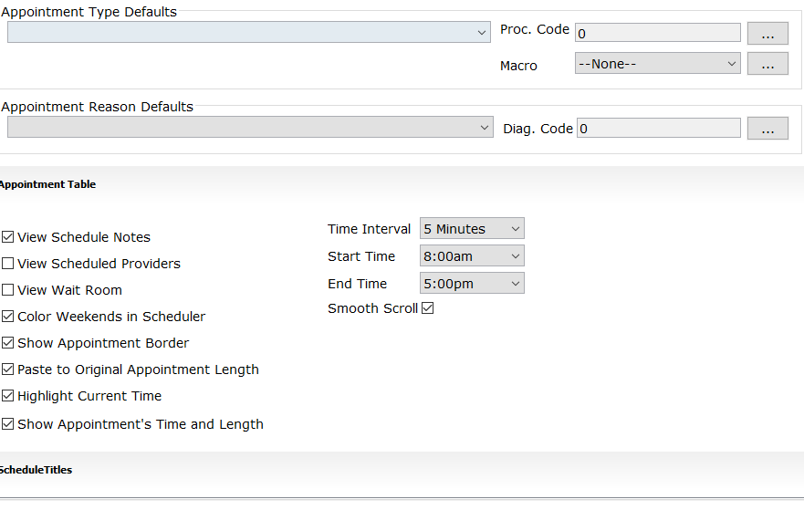804x510 pixels.
Task: Expand the End Time dropdown
Action: click(x=472, y=284)
